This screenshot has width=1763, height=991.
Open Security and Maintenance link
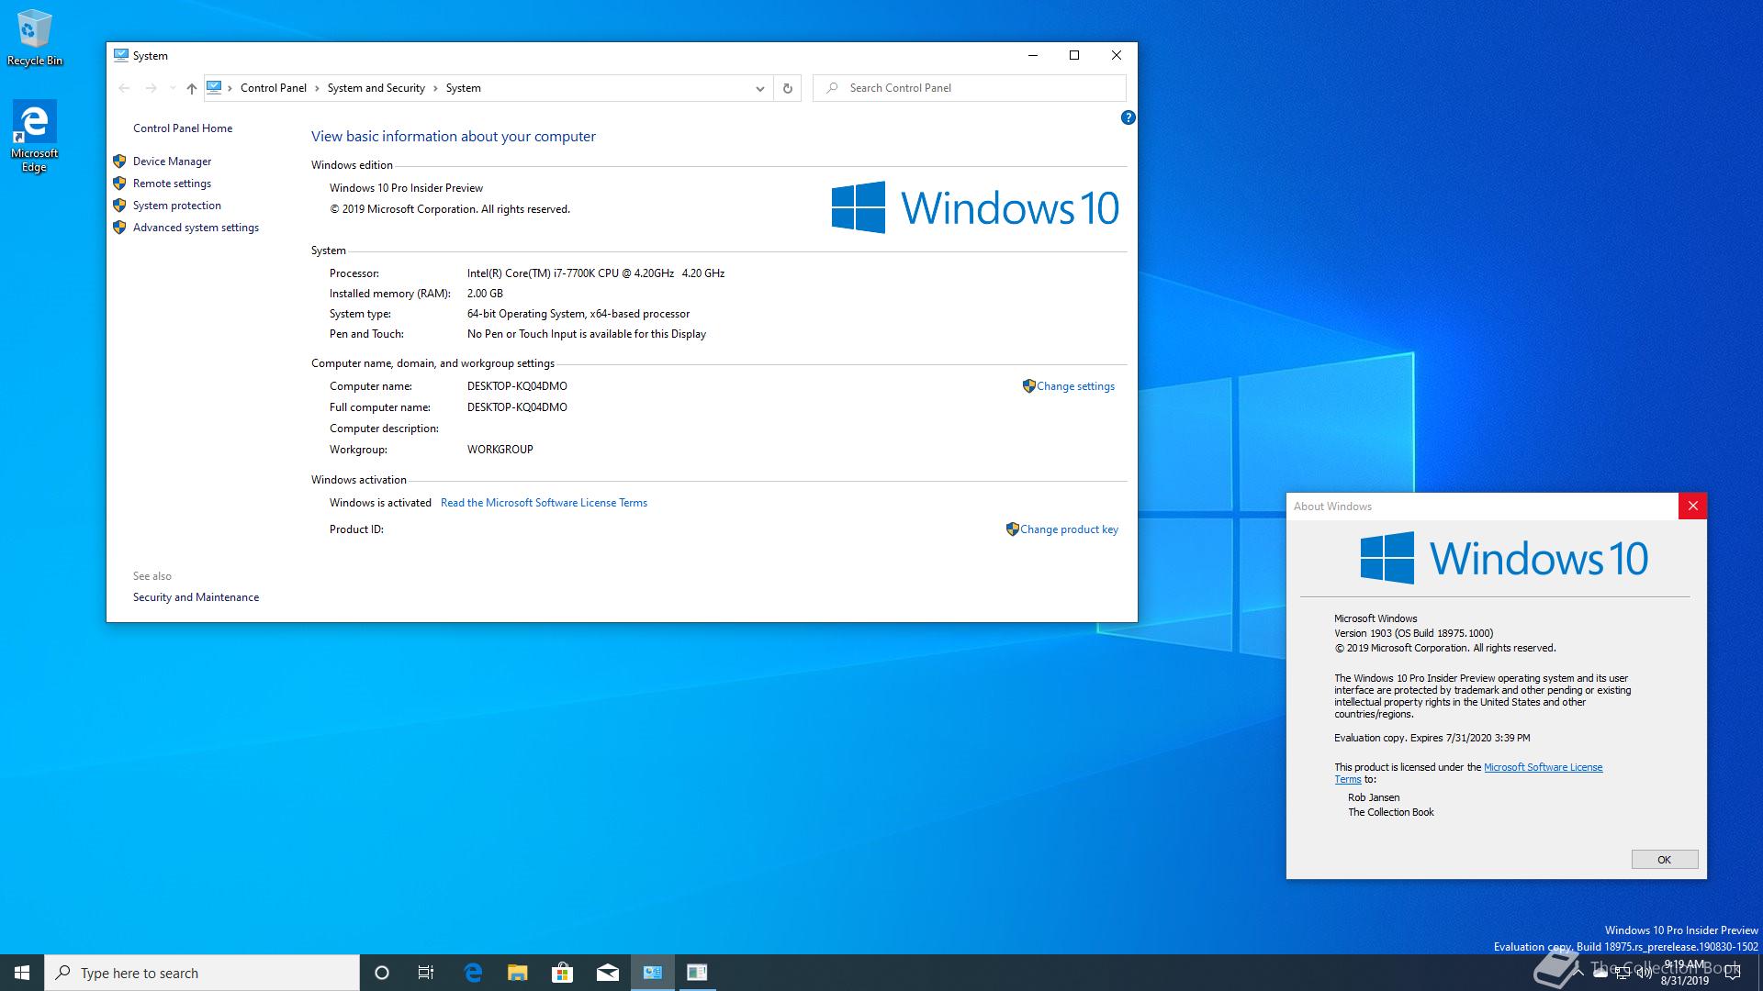coord(196,597)
